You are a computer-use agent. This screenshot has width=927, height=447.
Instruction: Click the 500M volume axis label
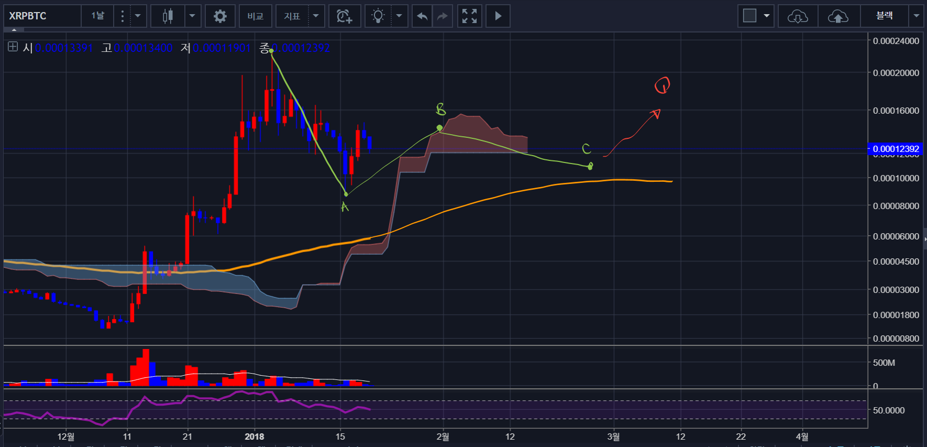click(x=884, y=363)
